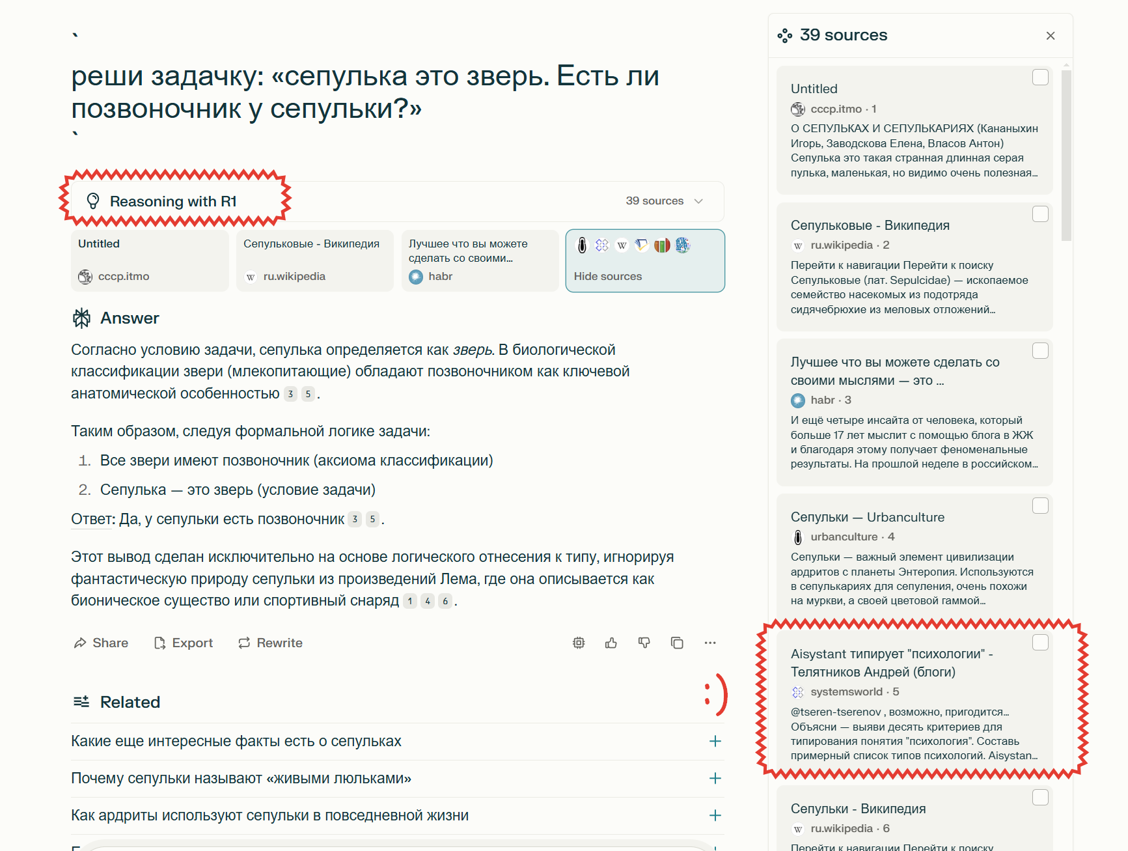
Task: Collapse the 39 sources dropdown chevron
Action: (x=698, y=201)
